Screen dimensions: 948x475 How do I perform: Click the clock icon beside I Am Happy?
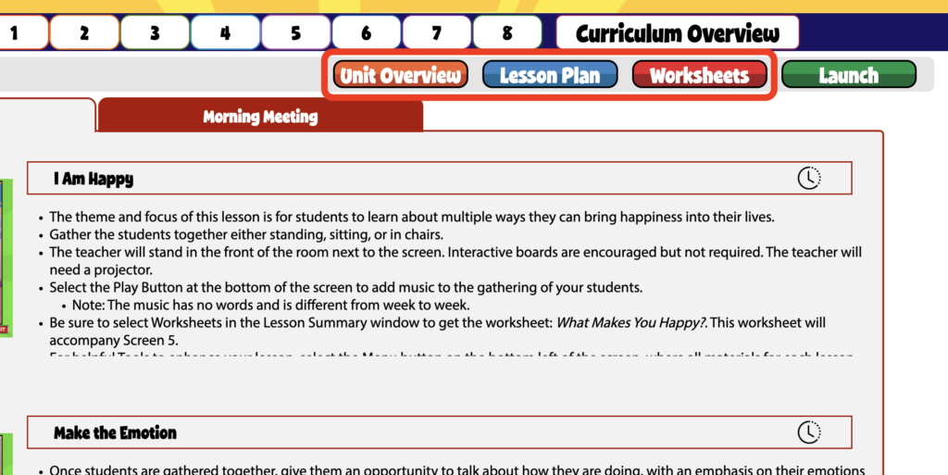tap(808, 179)
